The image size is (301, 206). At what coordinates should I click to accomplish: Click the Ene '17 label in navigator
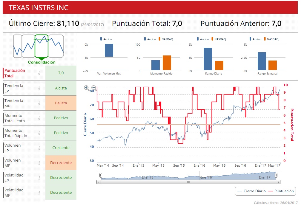click(265, 177)
